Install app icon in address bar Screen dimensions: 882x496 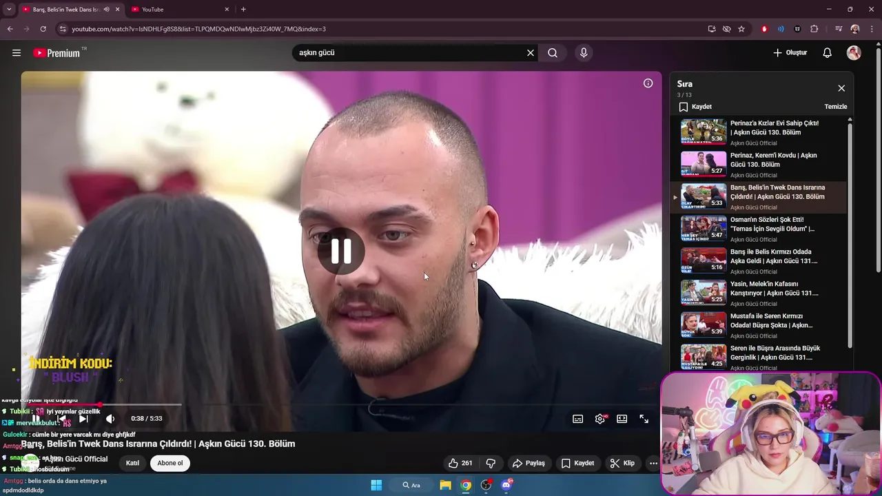(712, 29)
